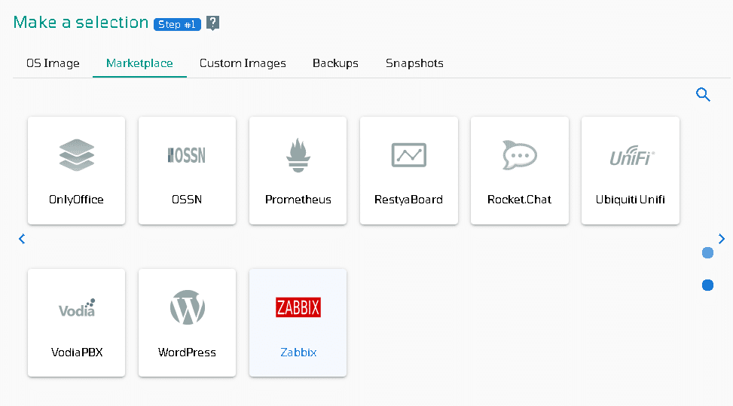Open the Snapshots tab
This screenshot has width=733, height=406.
pos(414,63)
